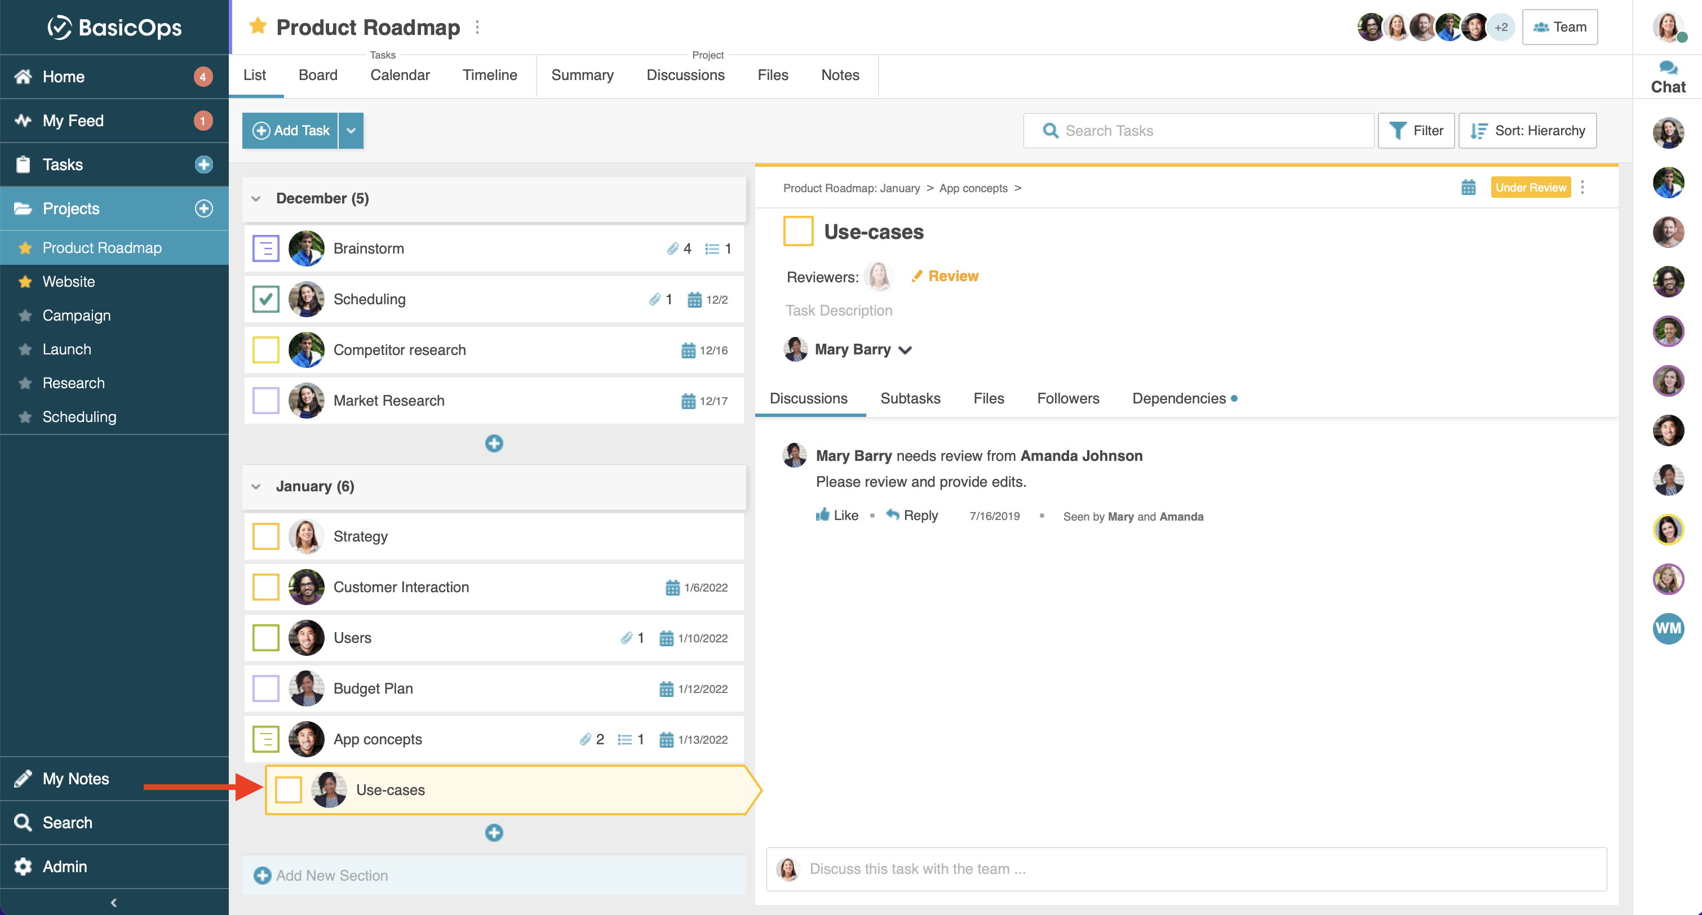Open the Subtasks tab

tap(910, 398)
